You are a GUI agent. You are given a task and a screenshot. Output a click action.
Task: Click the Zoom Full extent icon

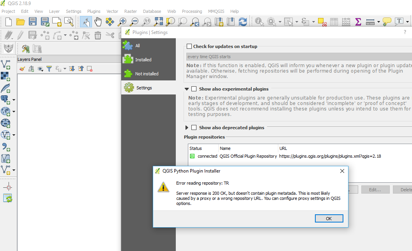(x=158, y=21)
